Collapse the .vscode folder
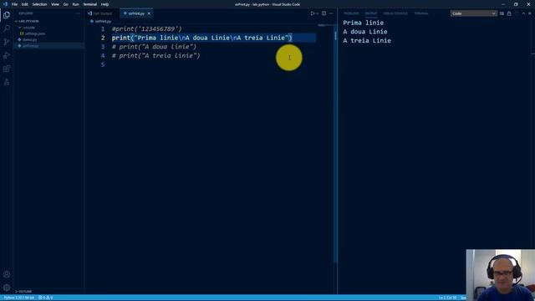 [48, 28]
